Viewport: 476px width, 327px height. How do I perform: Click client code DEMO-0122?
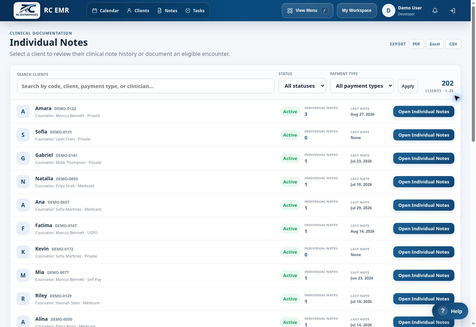coord(65,109)
